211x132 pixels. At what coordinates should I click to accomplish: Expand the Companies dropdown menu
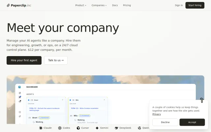coord(99,5)
